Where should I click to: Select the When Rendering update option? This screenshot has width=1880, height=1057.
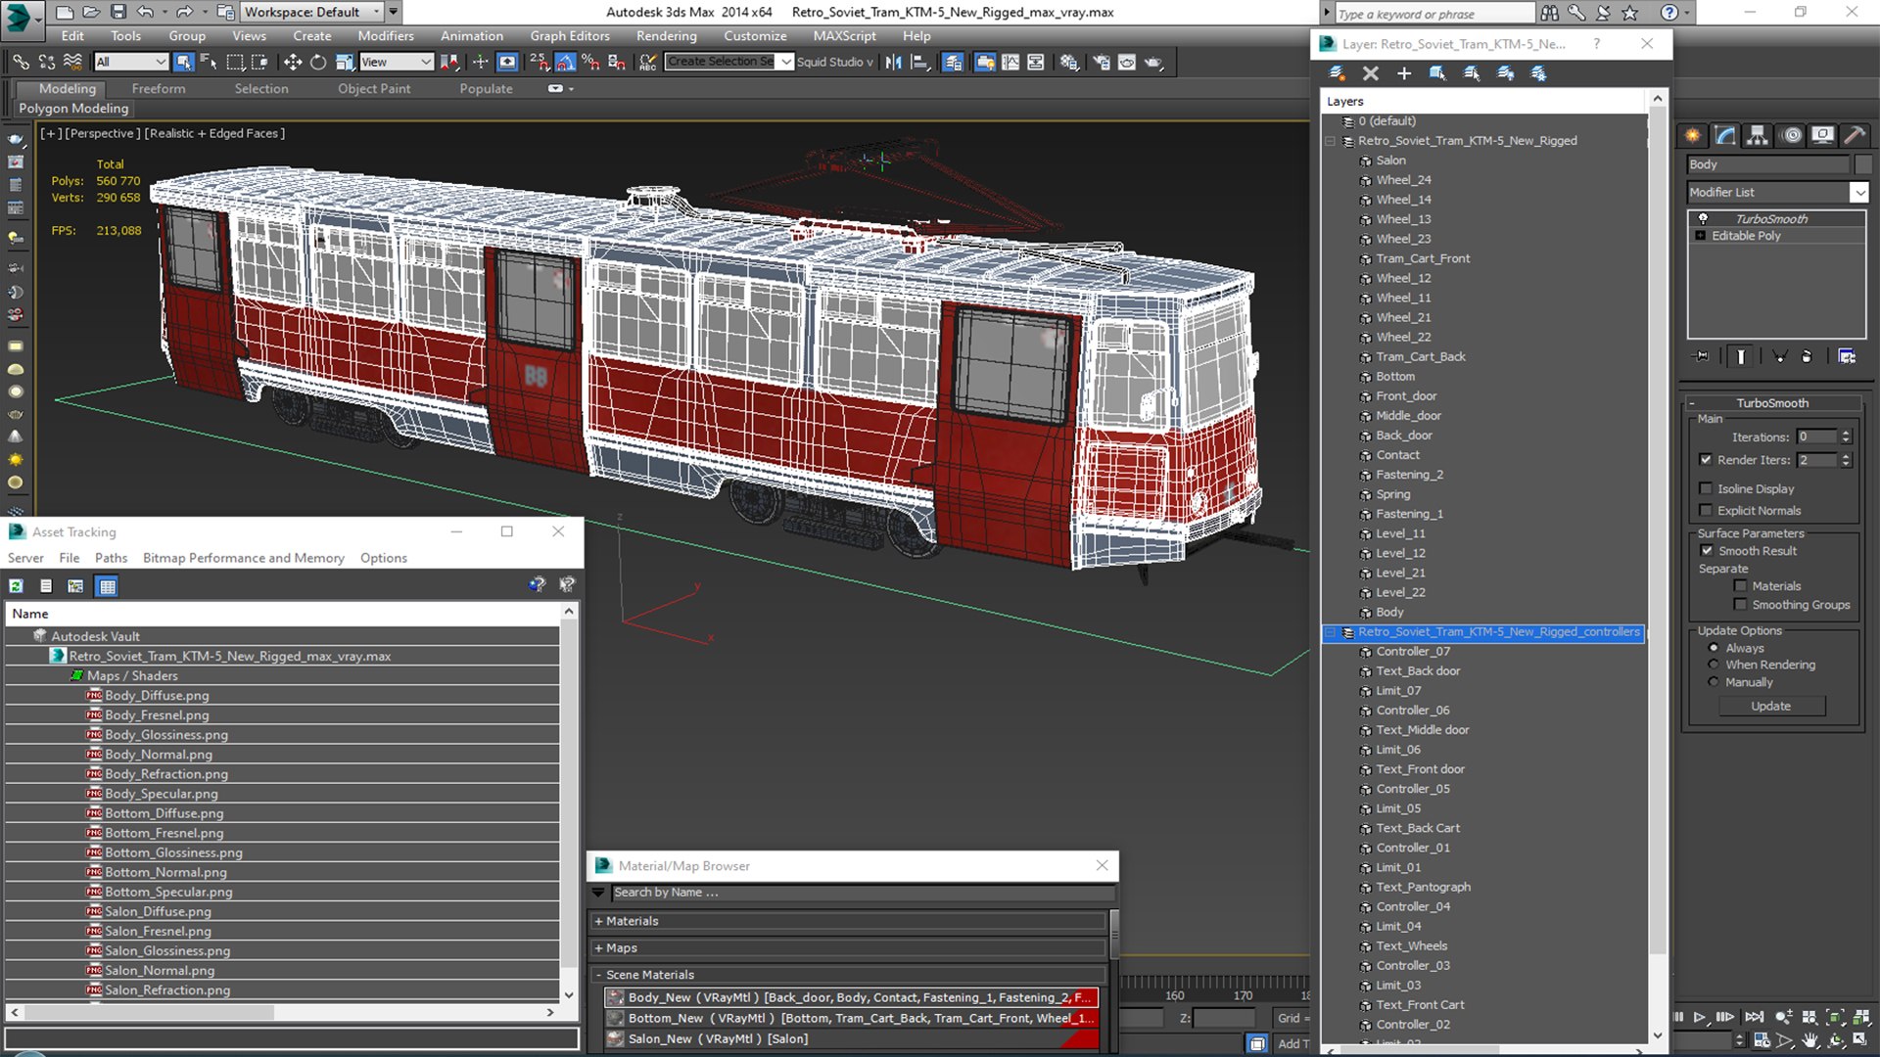pyautogui.click(x=1714, y=665)
